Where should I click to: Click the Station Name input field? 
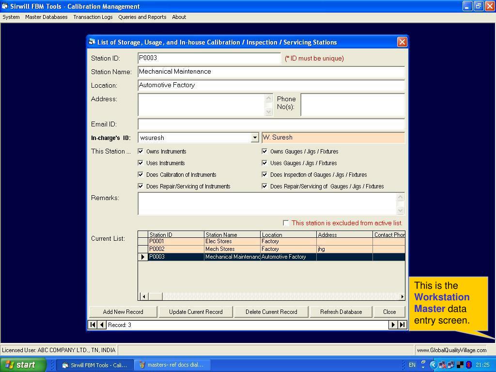(x=271, y=72)
